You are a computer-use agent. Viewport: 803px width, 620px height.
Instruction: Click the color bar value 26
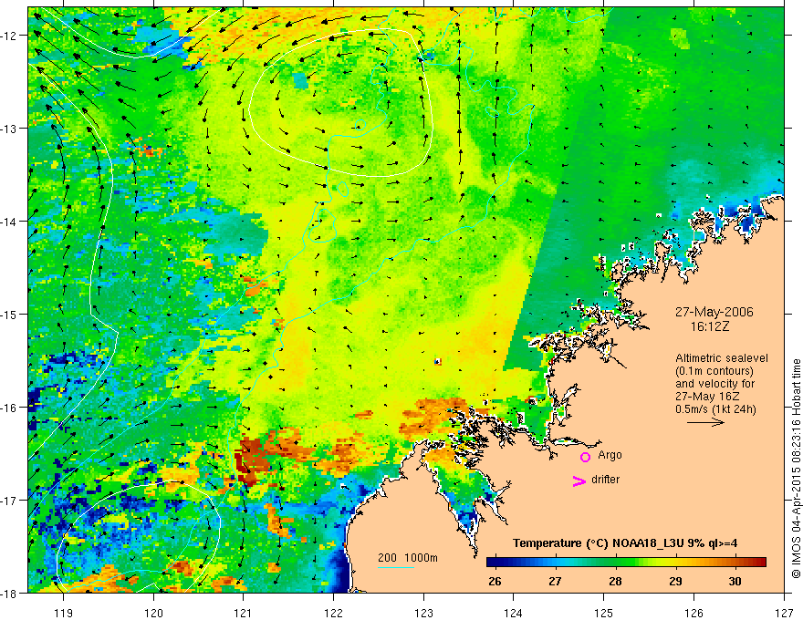pos(495,582)
